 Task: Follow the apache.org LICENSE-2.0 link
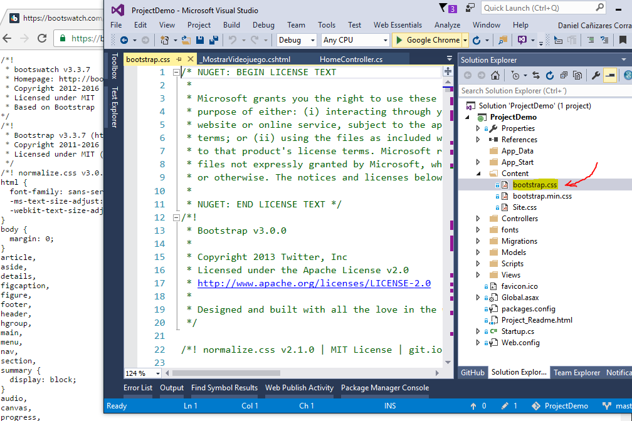[x=314, y=284]
